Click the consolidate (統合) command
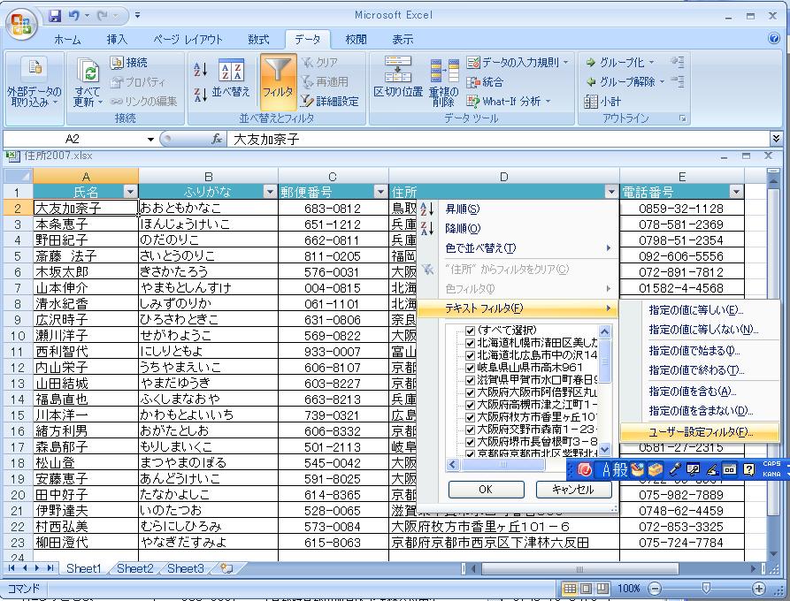790x601 pixels. pos(485,82)
